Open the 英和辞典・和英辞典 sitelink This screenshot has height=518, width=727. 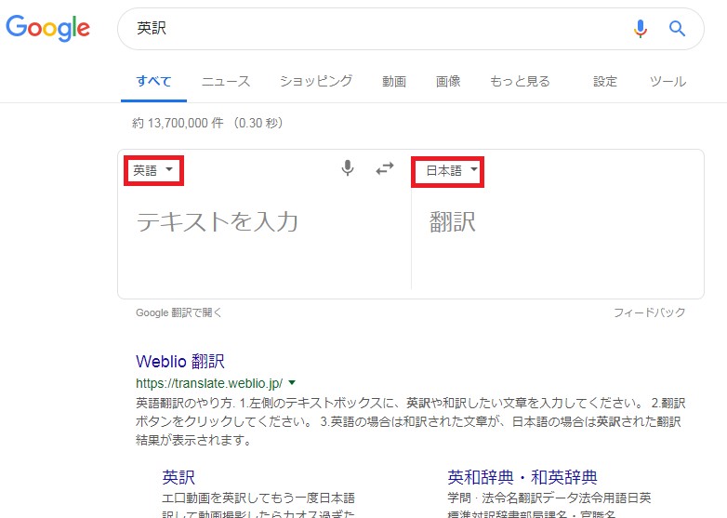522,477
